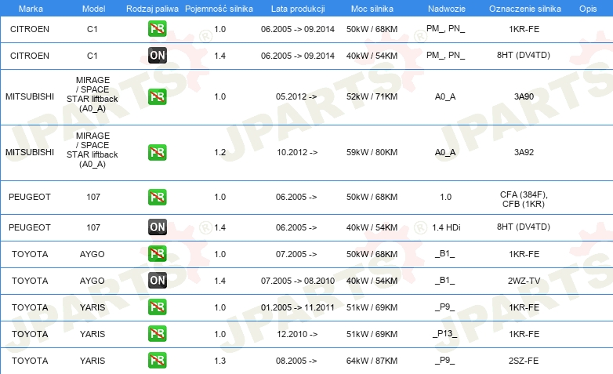
Task: Click MIRAGE / SPACE STAR model in 1.2 row
Action: 92,150
